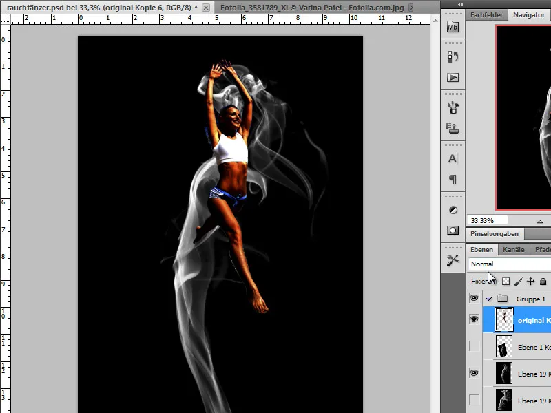Switch to the Pfade tab

coord(542,249)
